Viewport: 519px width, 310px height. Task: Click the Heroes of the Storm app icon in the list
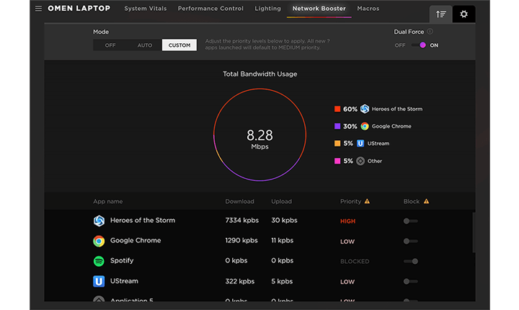click(x=99, y=221)
